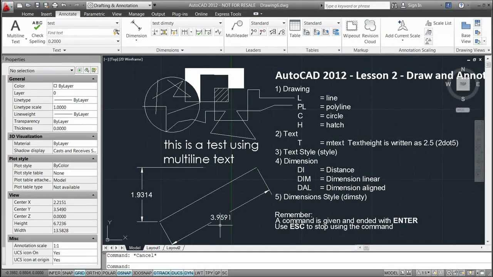Click the horizontal scrollbar thumb below drawing
Viewport: 493px width, 277px height.
pyautogui.click(x=366, y=248)
